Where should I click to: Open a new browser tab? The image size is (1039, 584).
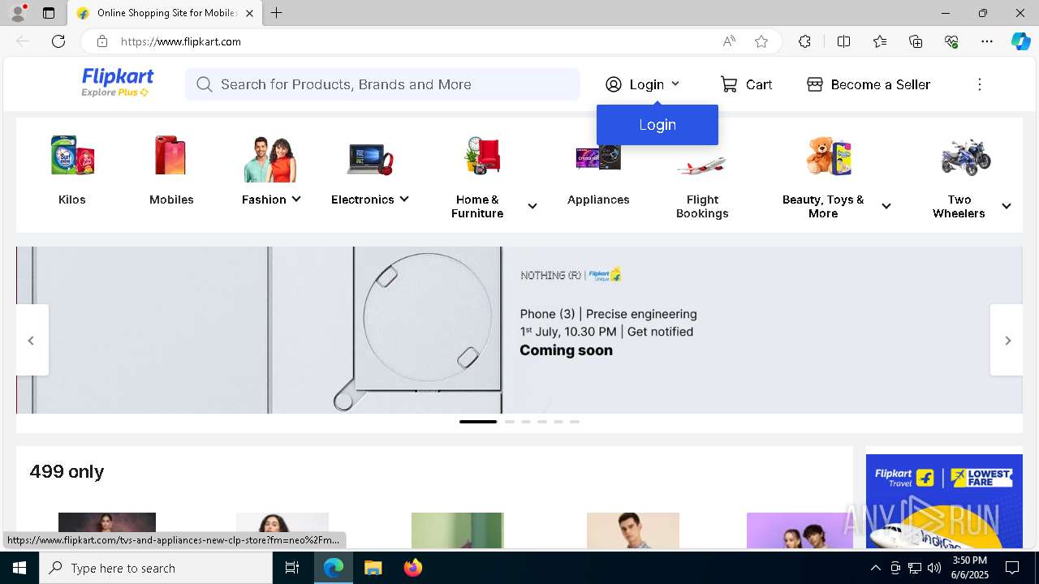(x=277, y=13)
